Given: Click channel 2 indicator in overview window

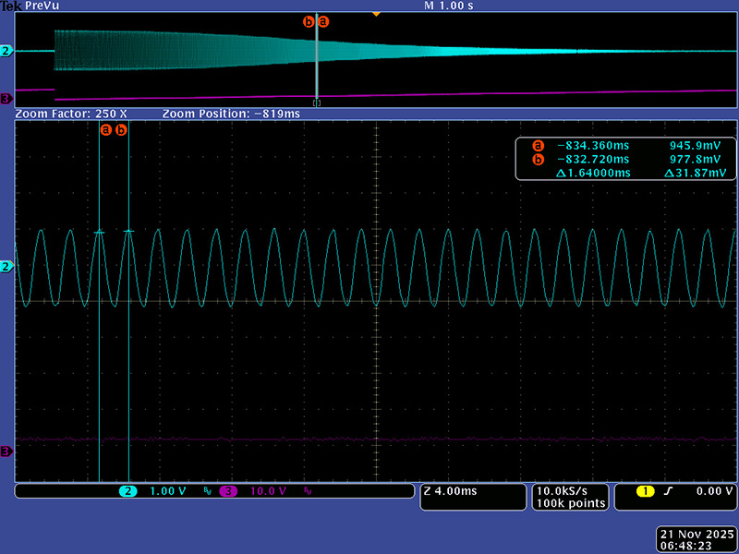Looking at the screenshot, I should tap(6, 52).
